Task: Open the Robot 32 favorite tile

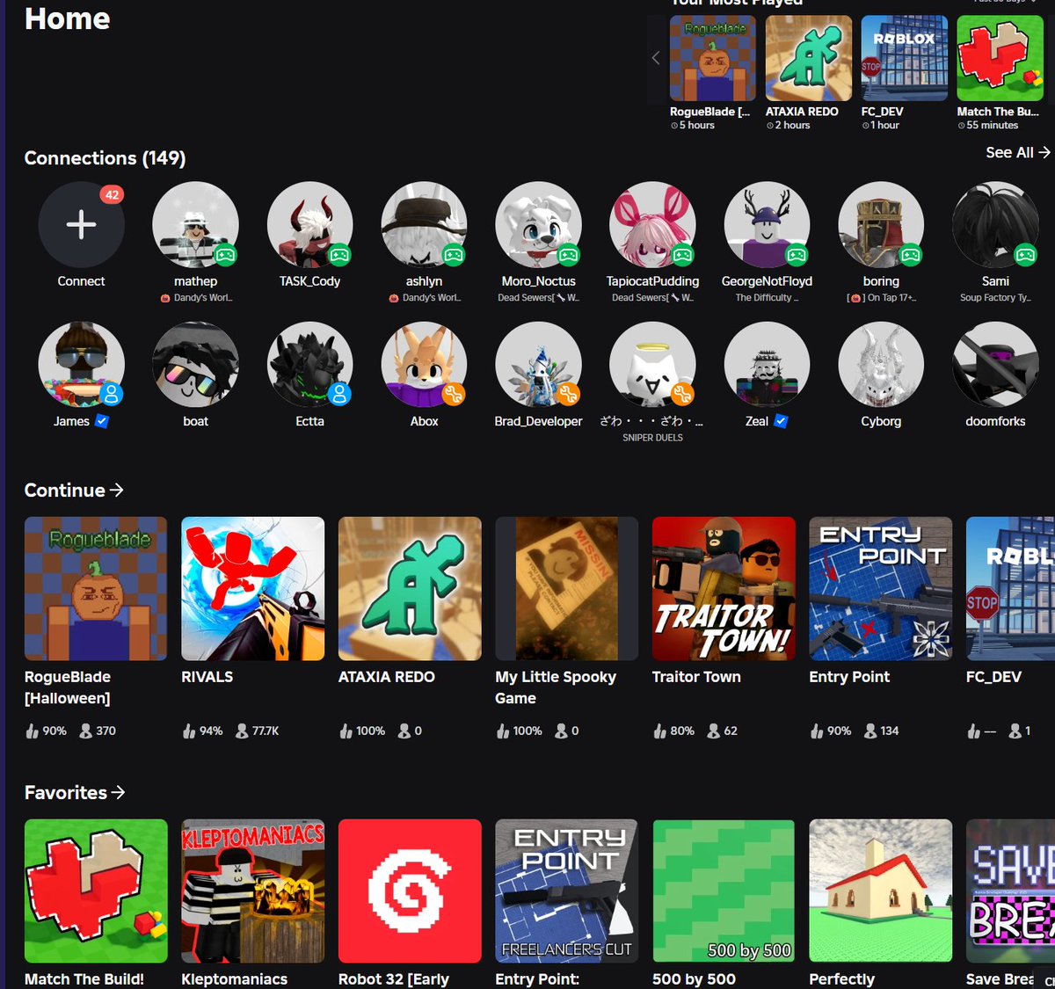Action: click(410, 891)
